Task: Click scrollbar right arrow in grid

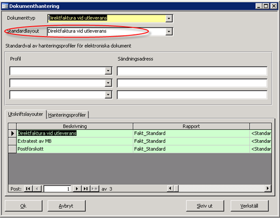Action: [267, 189]
